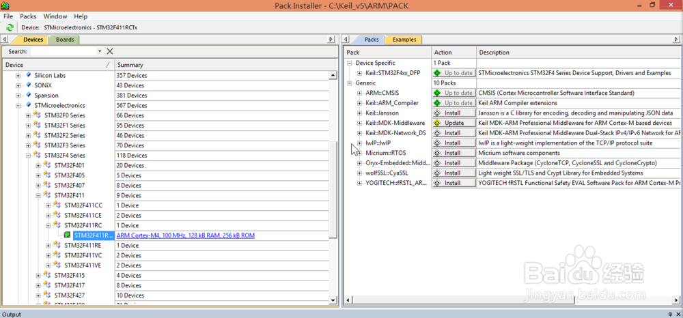This screenshot has height=318, width=683.
Task: Click the STM32F0 Series family icon
Action: pos(37,115)
